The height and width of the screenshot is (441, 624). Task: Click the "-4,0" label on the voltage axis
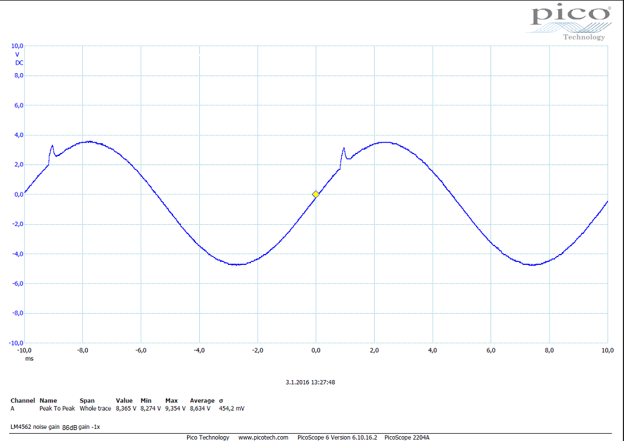coord(18,254)
